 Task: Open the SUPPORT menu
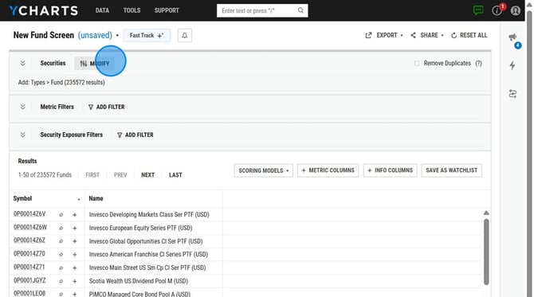pyautogui.click(x=167, y=10)
